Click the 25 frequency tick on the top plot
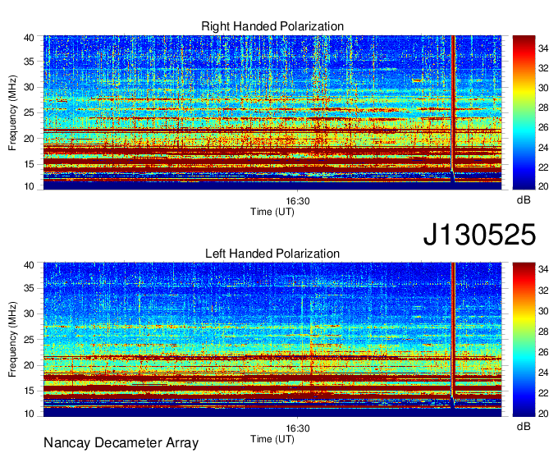This screenshot has width=558, height=453. (30, 112)
